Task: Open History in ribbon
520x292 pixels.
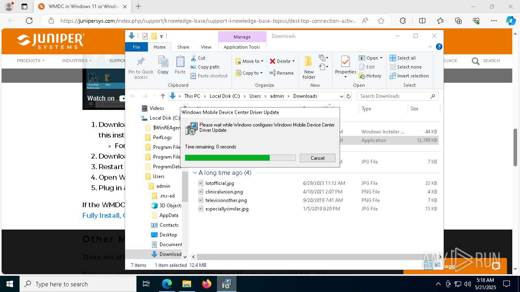Action: click(370, 76)
